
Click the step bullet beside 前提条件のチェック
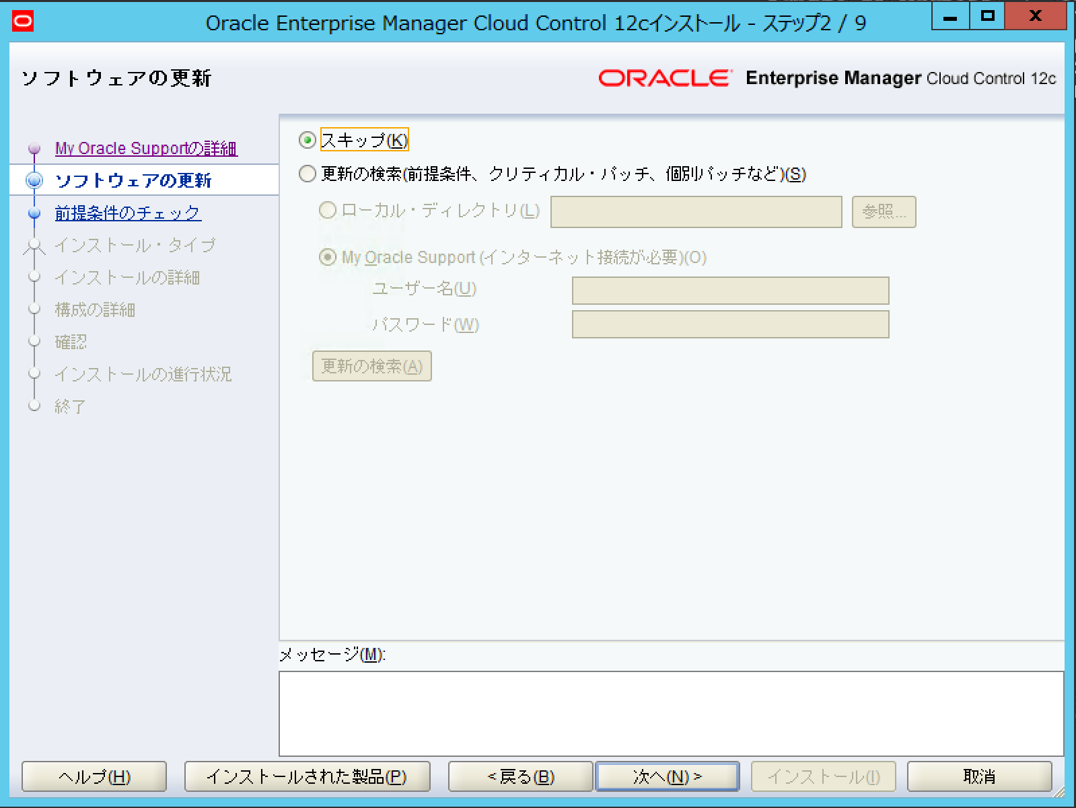pos(34,213)
